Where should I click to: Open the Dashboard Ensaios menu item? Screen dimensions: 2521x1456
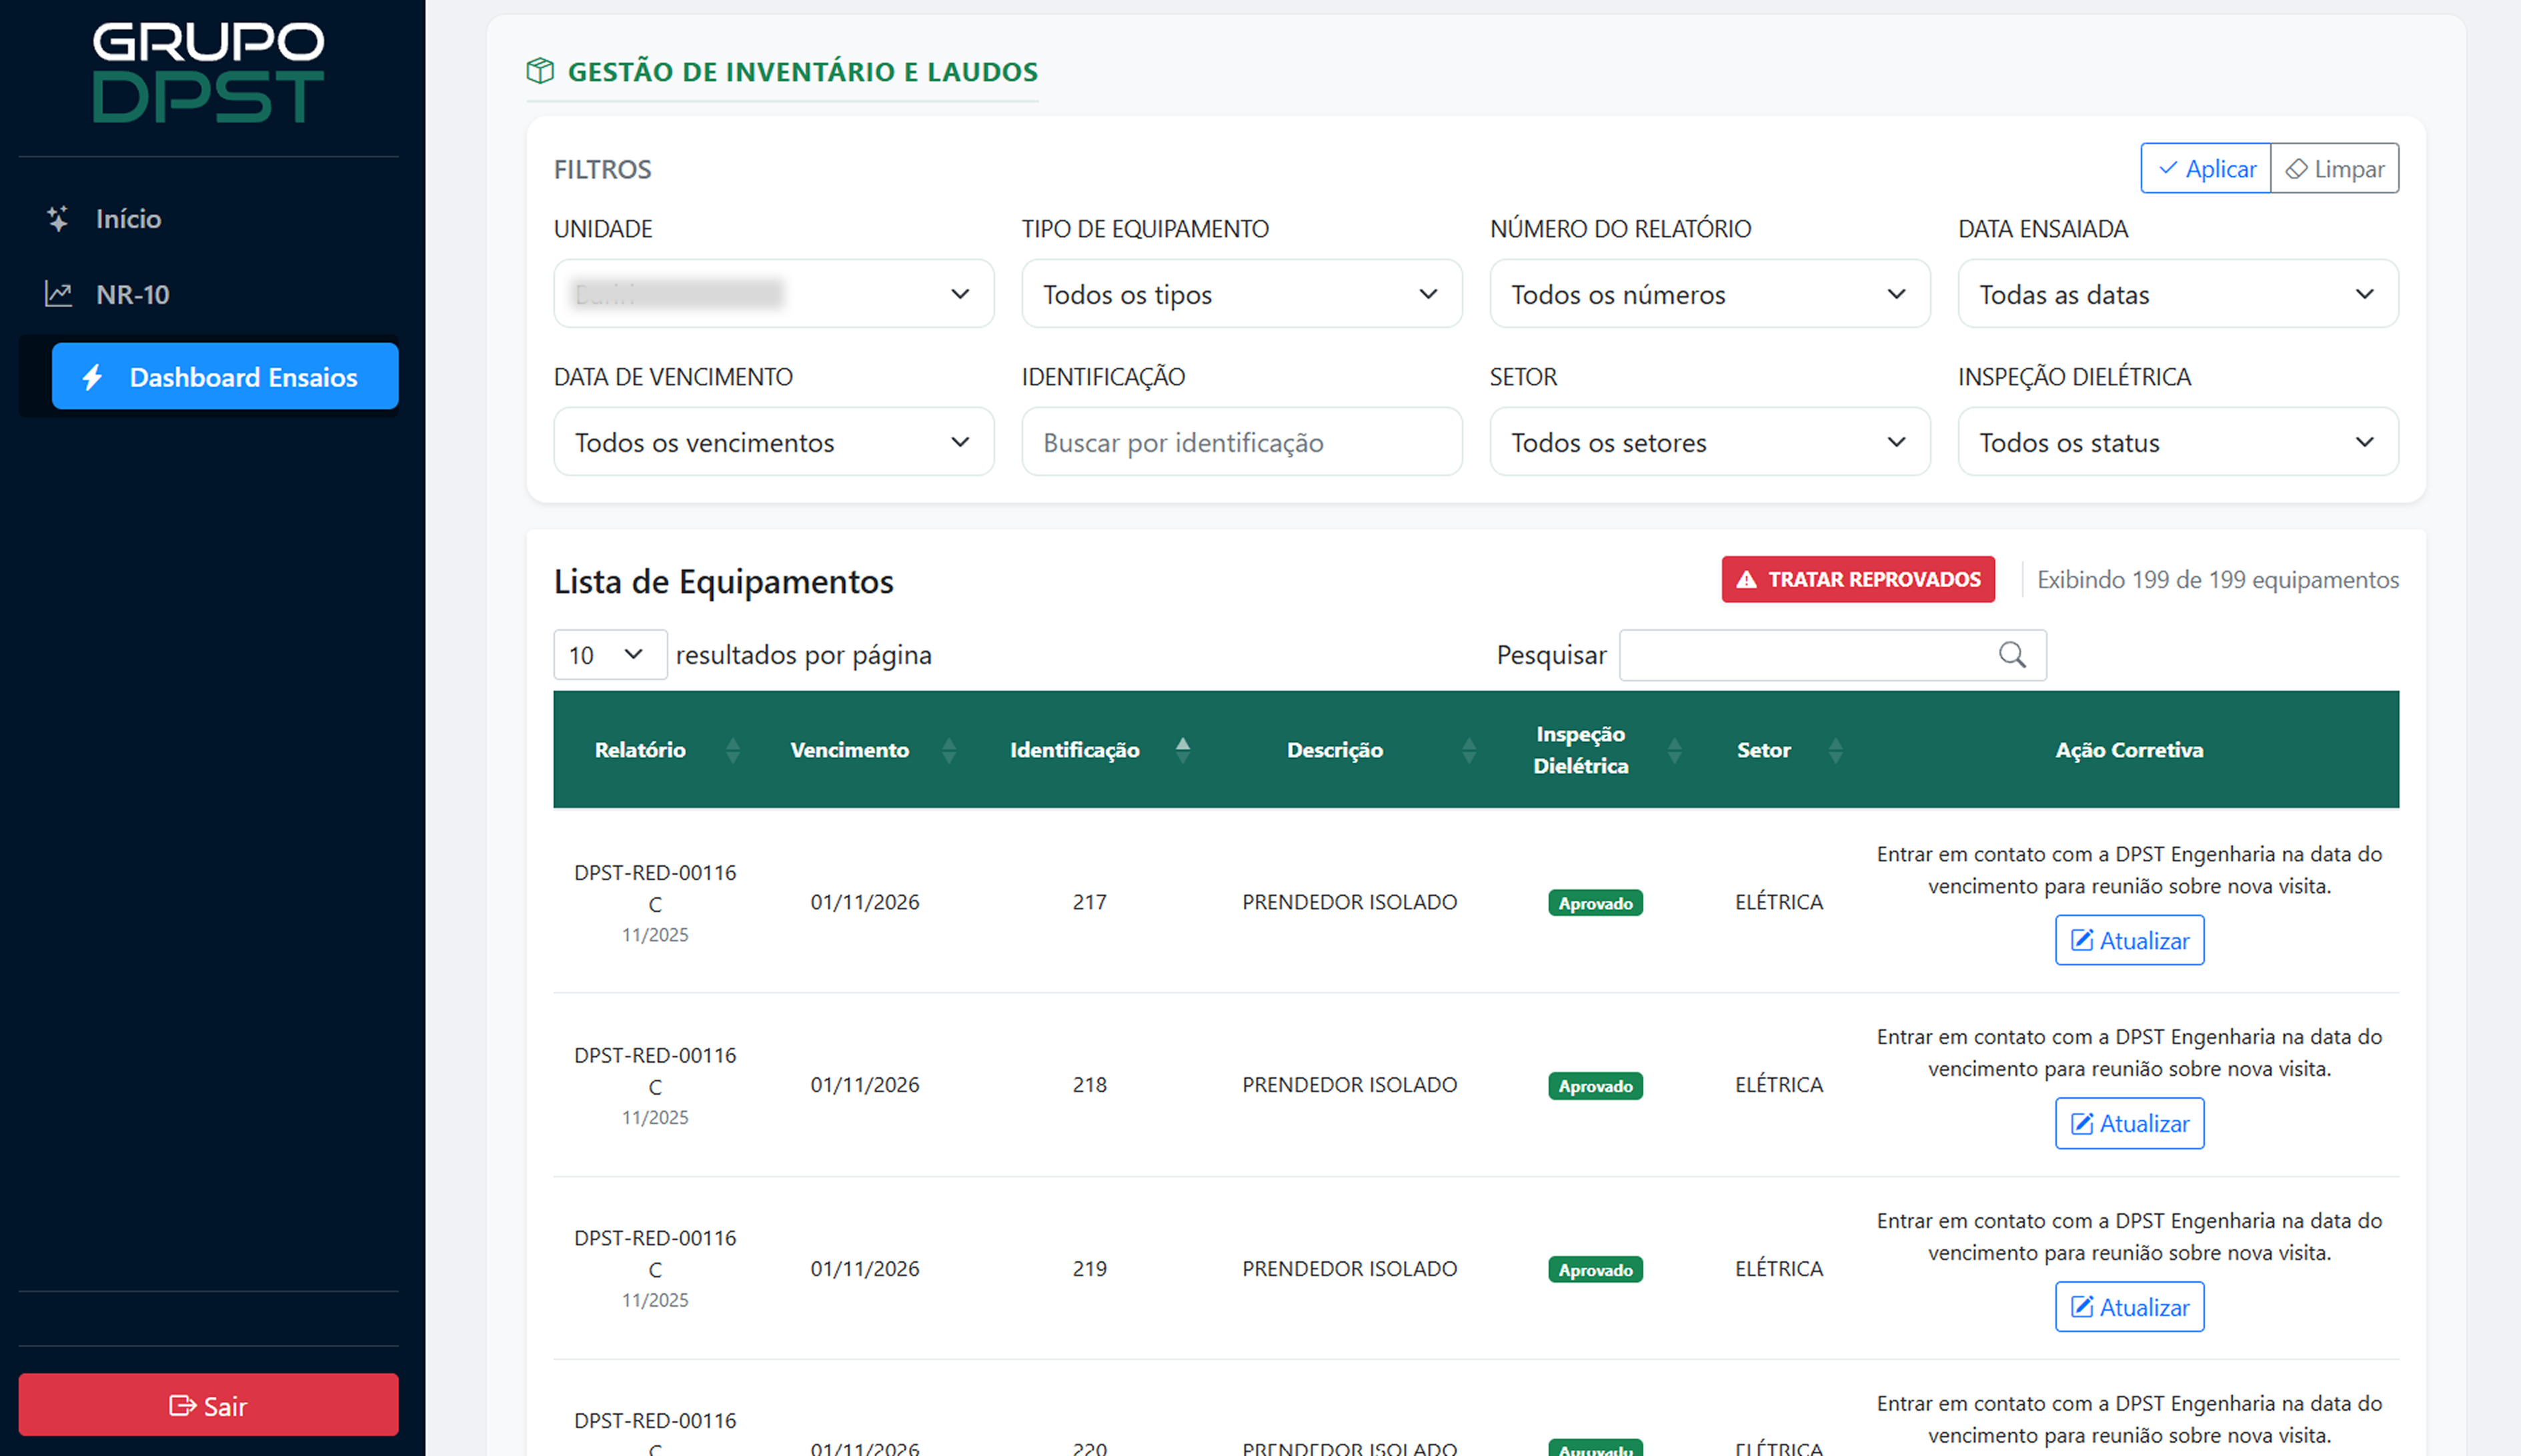tap(225, 377)
